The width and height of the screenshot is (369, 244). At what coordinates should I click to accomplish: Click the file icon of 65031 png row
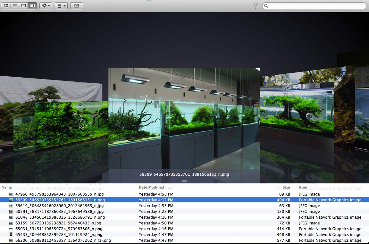pos(11,229)
